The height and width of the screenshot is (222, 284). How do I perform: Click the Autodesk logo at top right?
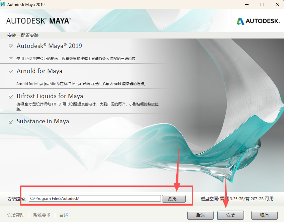[x=258, y=21]
